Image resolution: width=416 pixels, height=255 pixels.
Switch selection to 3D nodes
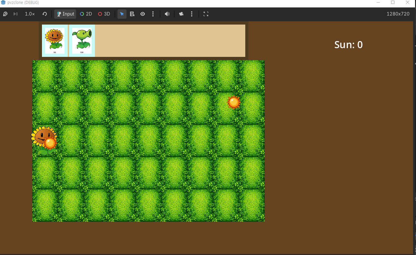pos(104,14)
